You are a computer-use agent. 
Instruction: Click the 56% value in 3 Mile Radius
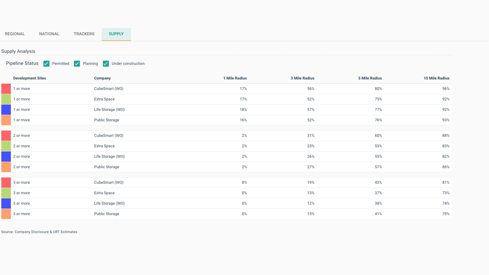(311, 89)
